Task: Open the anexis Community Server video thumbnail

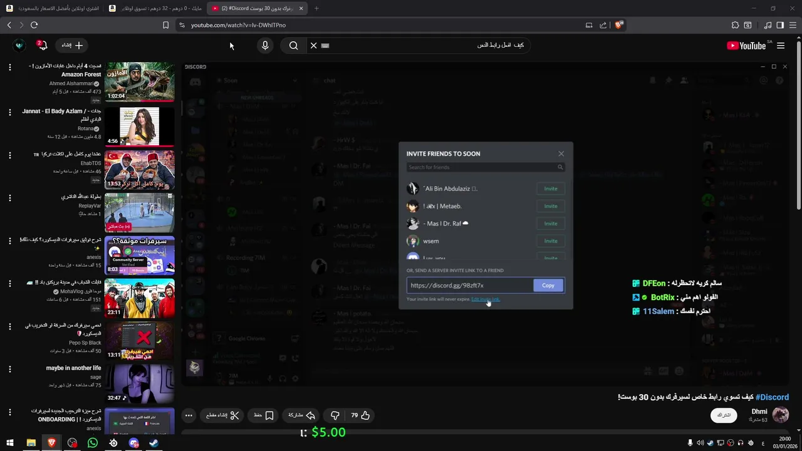Action: coord(140,256)
